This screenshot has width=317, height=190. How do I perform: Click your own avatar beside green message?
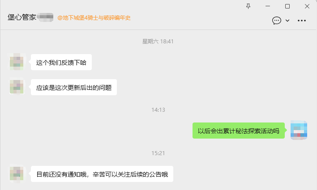[x=299, y=130]
